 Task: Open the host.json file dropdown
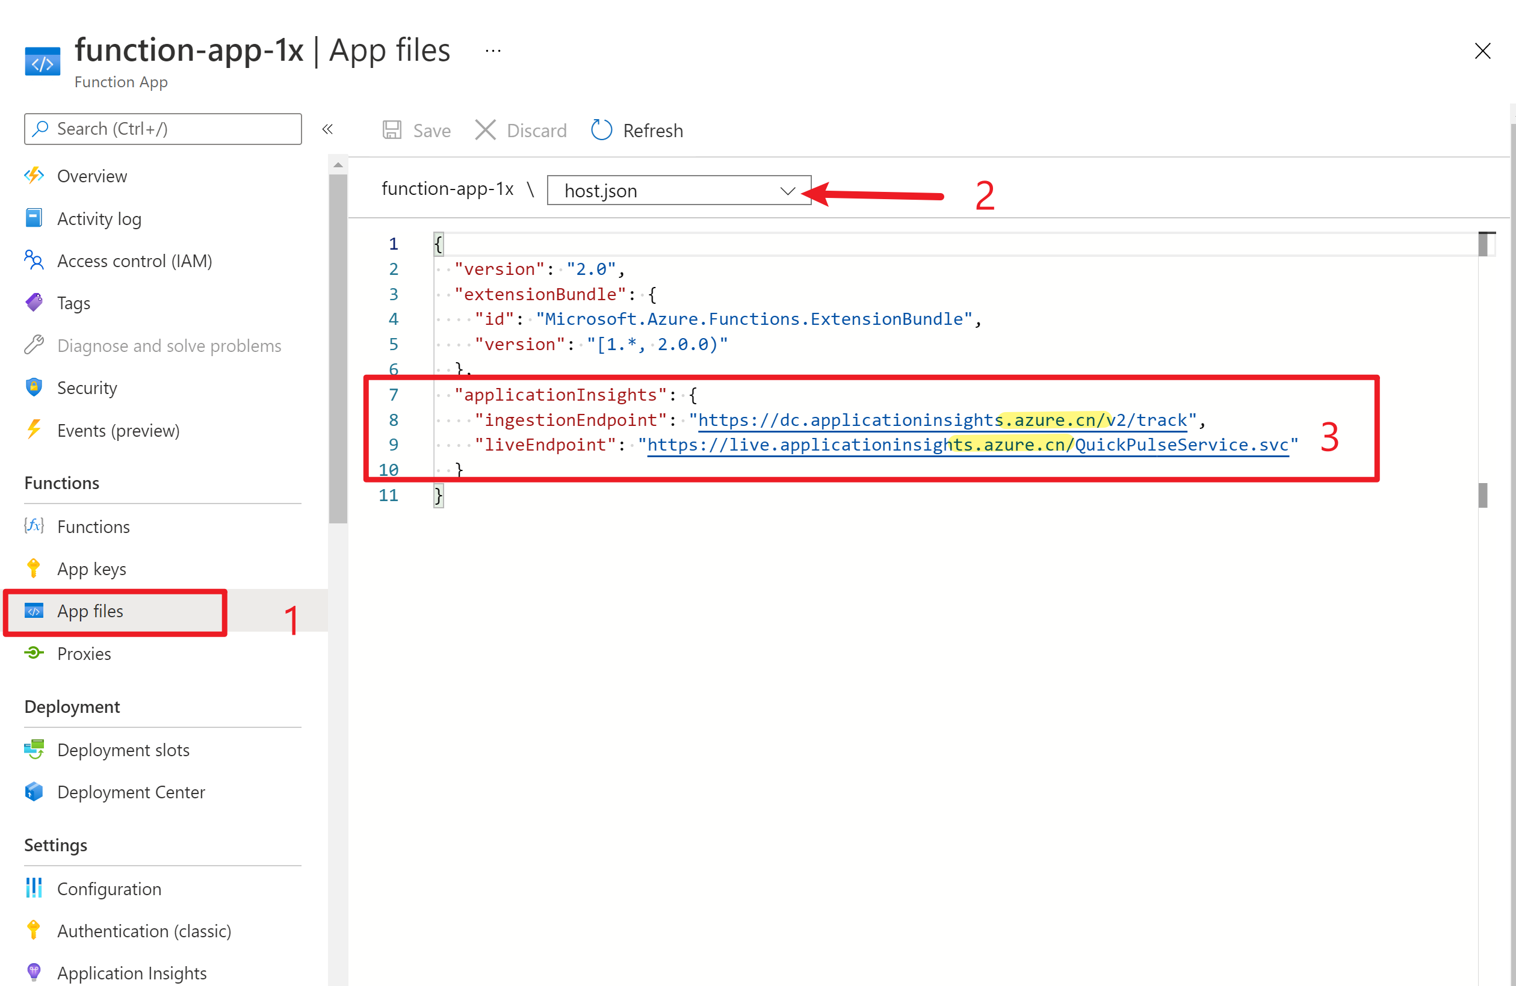click(x=678, y=191)
